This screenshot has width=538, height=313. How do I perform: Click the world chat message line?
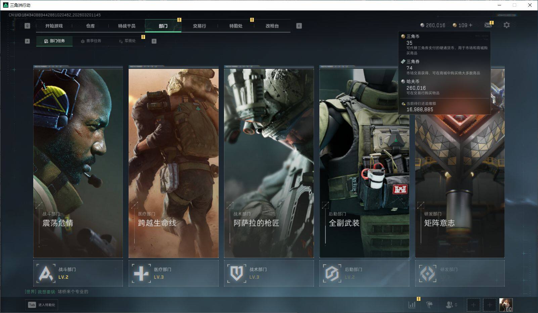(x=57, y=292)
